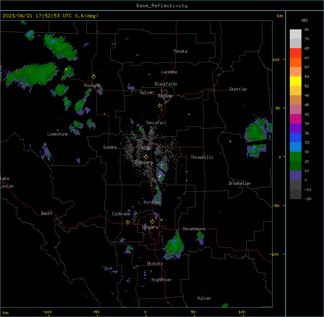Click the Stettler town label
The width and height of the screenshot is (324, 317).
(238, 89)
